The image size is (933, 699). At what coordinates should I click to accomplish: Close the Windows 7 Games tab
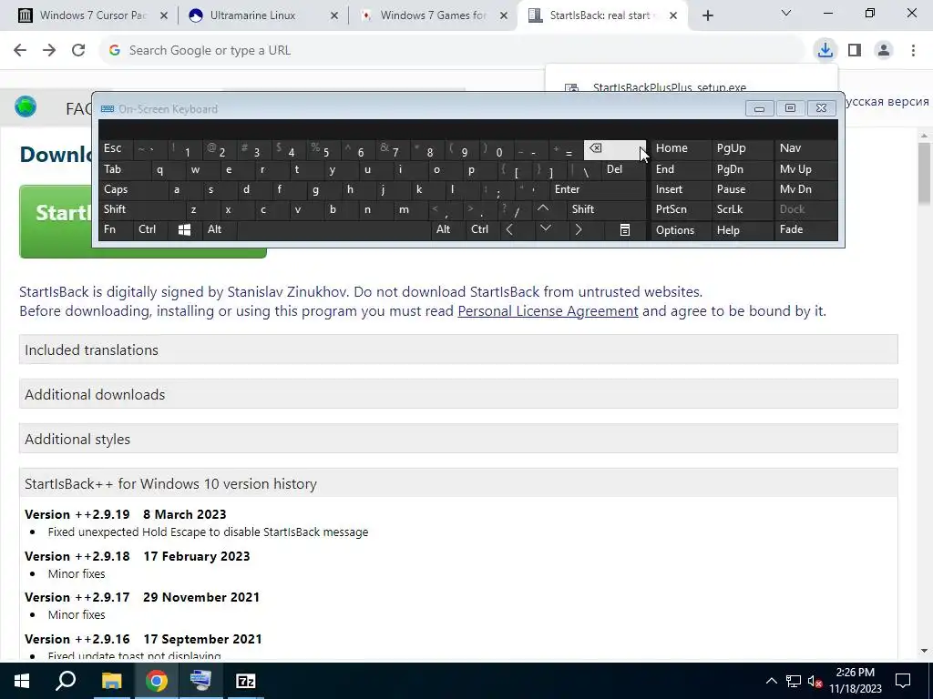(x=504, y=15)
